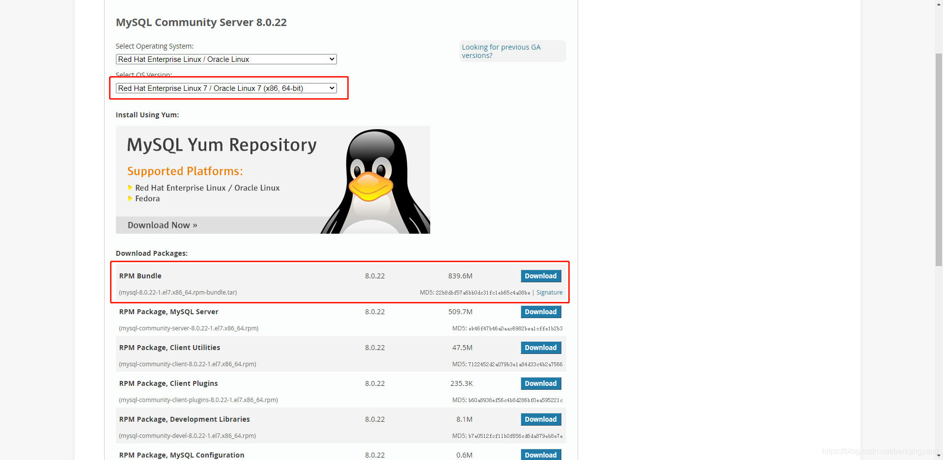
Task: Click filename 'mysql-community-devel-8.0.22-1.el7.x86_64.rpm'
Action: [x=188, y=436]
